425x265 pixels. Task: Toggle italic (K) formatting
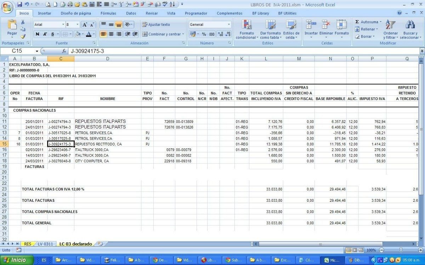tap(45, 34)
